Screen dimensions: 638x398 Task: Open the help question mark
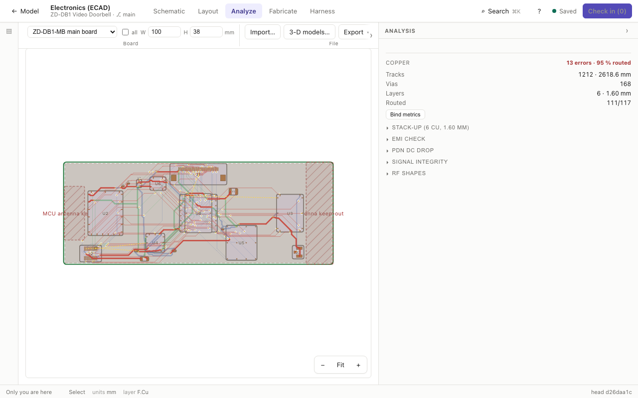click(539, 11)
